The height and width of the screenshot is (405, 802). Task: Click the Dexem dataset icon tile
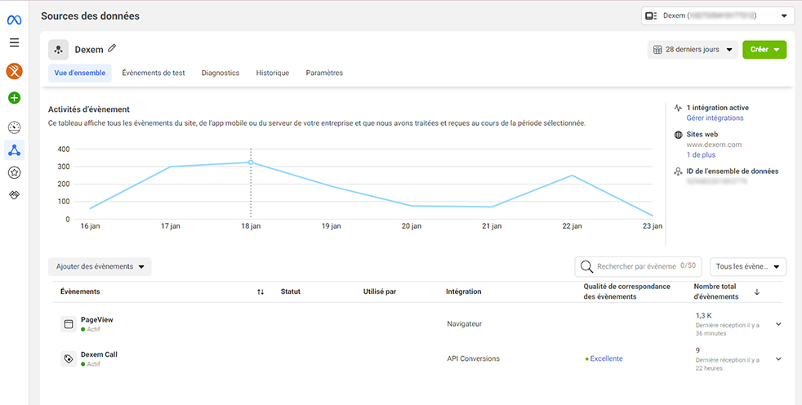point(58,50)
